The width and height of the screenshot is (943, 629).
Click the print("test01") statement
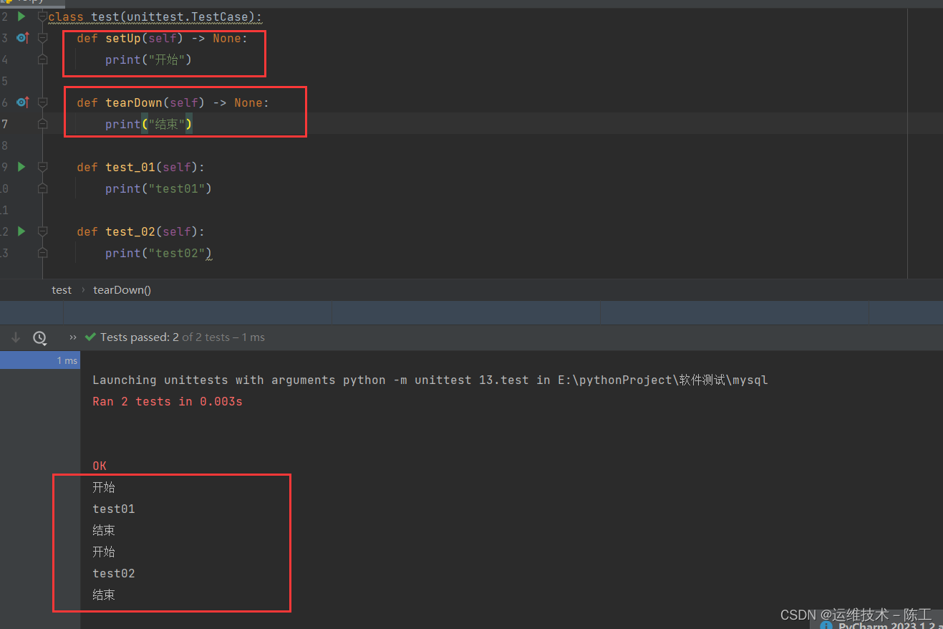158,188
